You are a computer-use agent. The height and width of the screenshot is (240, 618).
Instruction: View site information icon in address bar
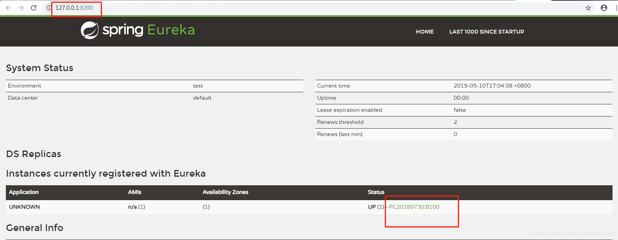coord(49,8)
